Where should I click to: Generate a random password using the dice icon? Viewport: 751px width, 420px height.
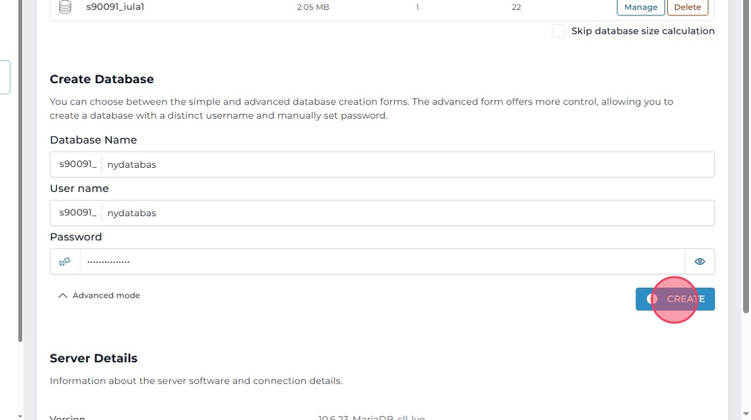pyautogui.click(x=65, y=262)
